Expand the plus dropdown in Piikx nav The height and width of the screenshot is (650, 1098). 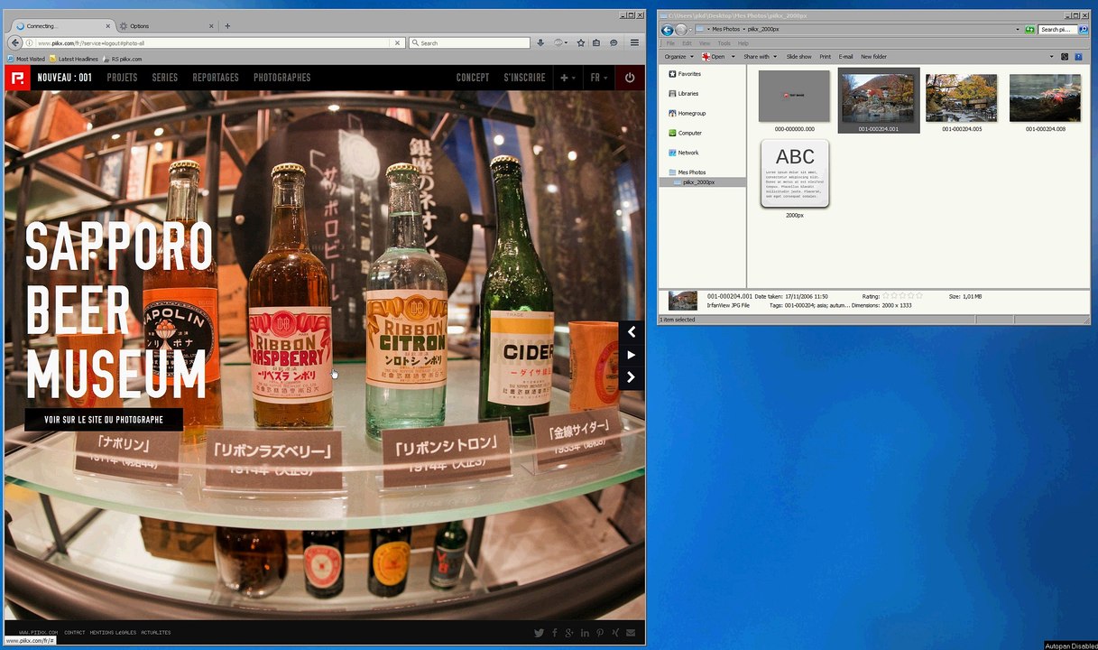coord(567,78)
